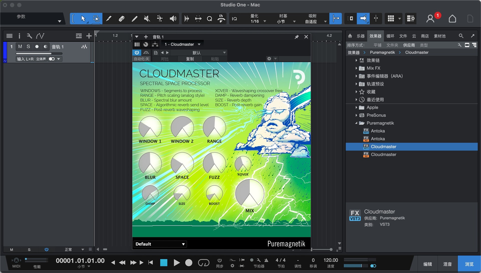The image size is (481, 273).
Task: Open the 量化 1/16 dropdown
Action: (258, 19)
